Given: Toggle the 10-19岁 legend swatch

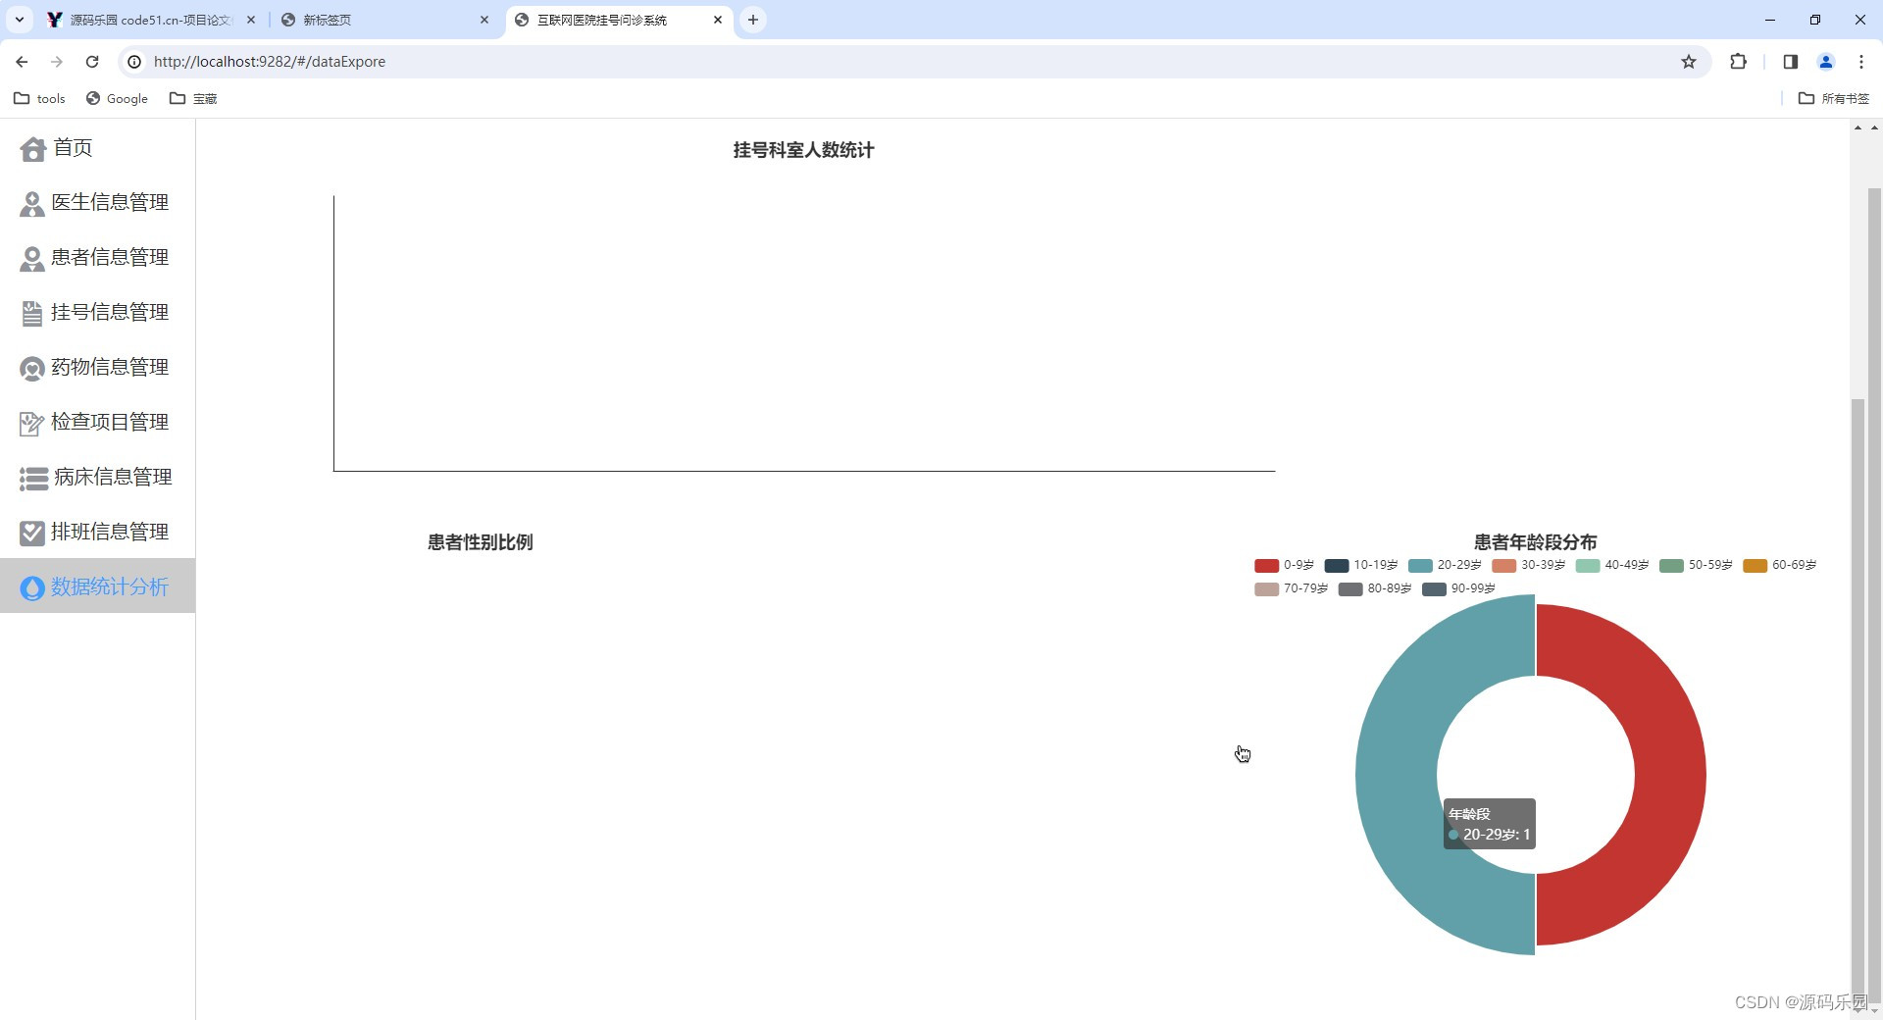Looking at the screenshot, I should [x=1336, y=566].
